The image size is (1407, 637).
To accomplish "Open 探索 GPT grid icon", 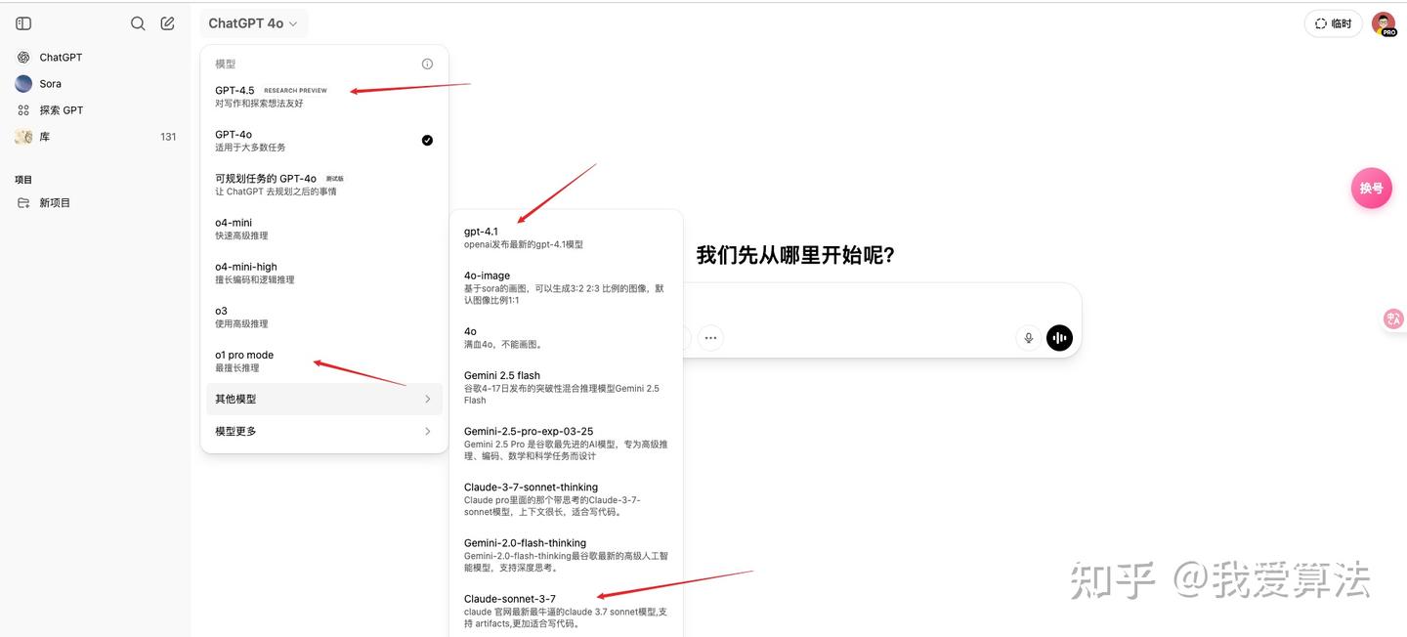I will pyautogui.click(x=23, y=110).
